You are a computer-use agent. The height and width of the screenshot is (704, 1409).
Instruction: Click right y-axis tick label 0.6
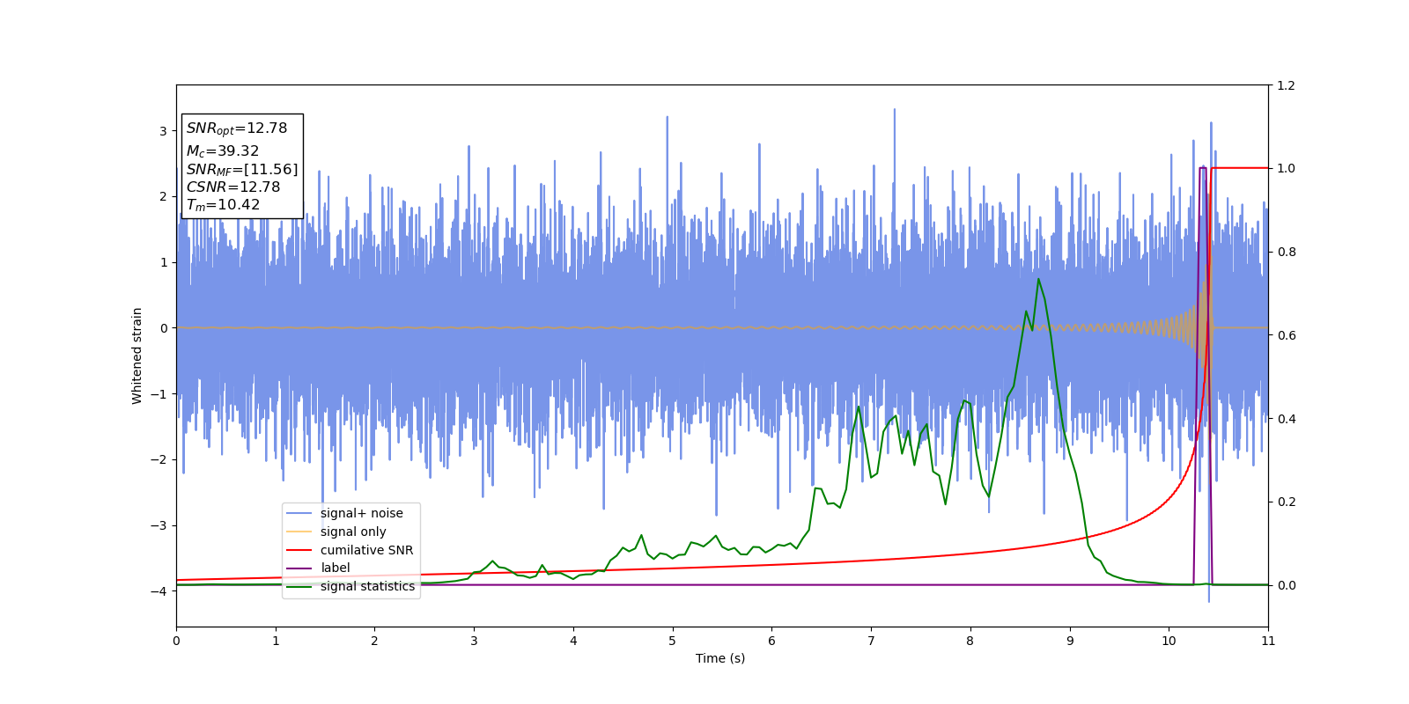click(x=1287, y=335)
